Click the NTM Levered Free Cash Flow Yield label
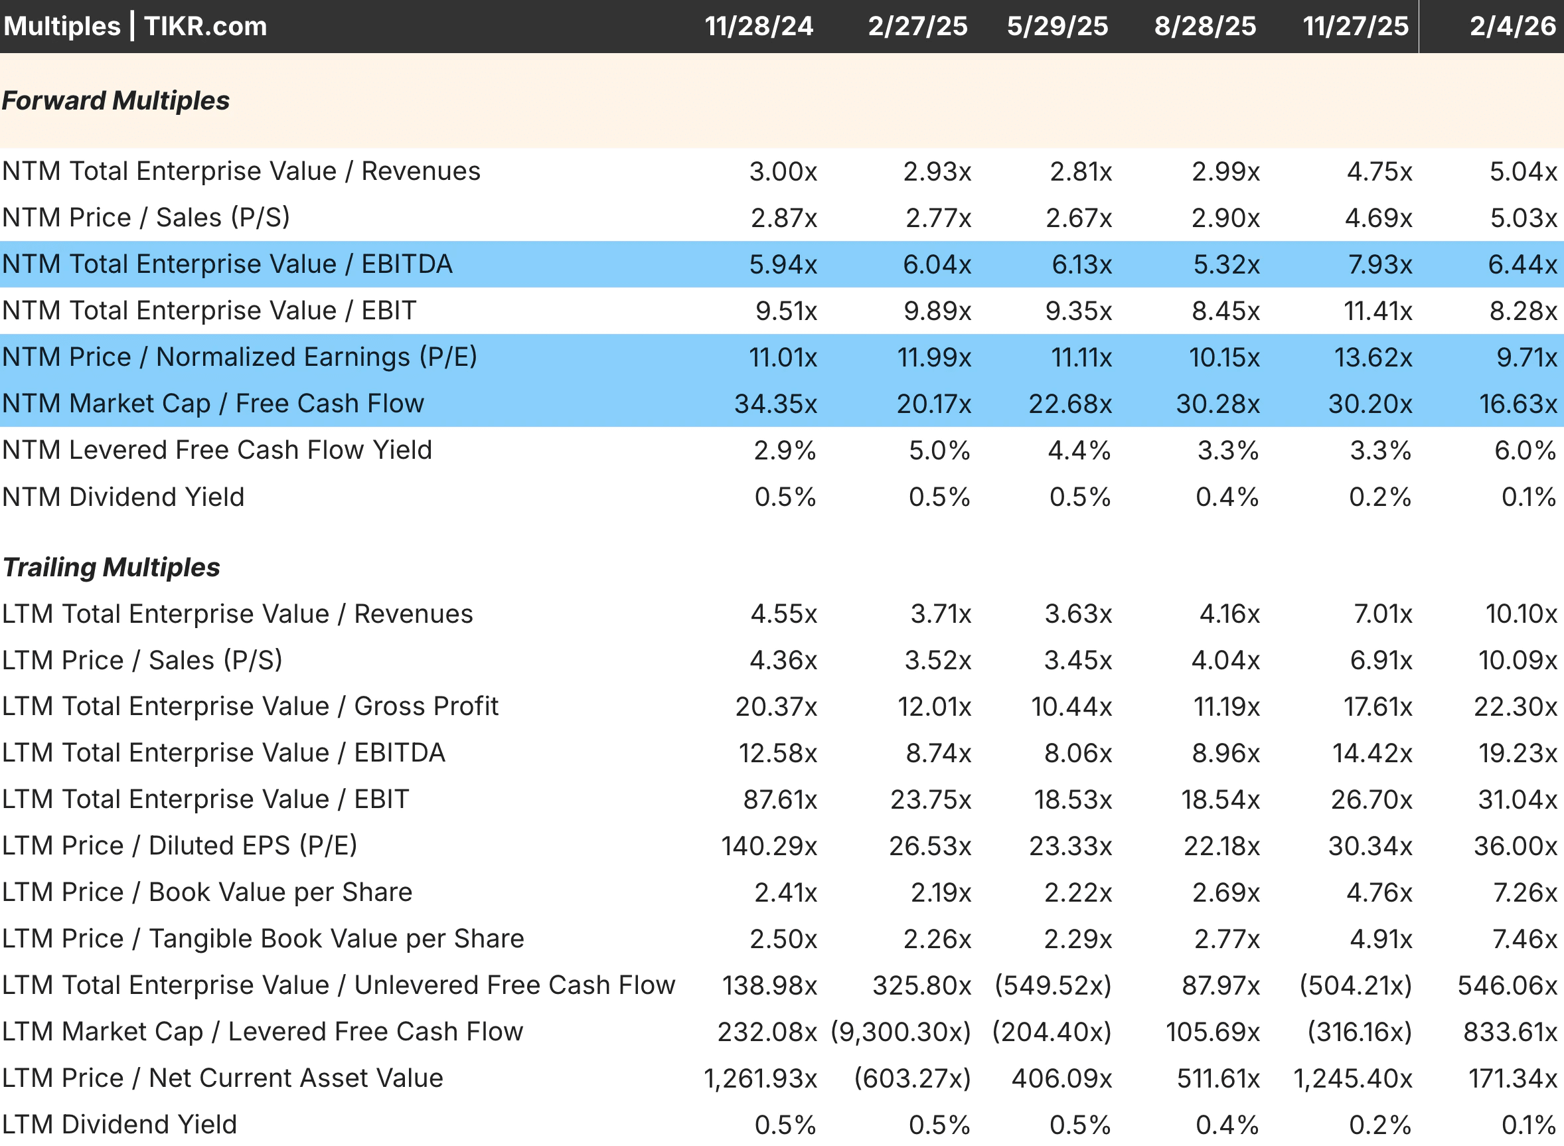The image size is (1564, 1146). 216,450
